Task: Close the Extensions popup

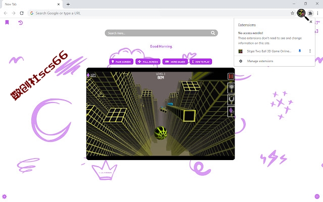Action: click(311, 22)
